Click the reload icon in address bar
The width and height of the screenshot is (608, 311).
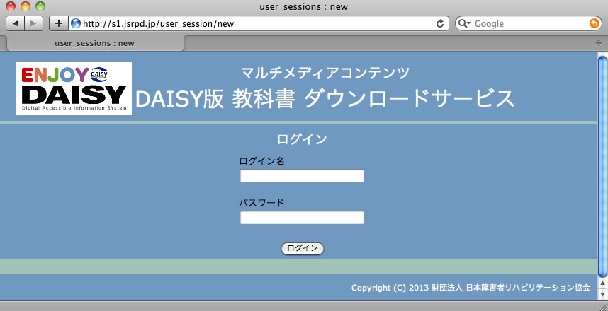coord(440,23)
